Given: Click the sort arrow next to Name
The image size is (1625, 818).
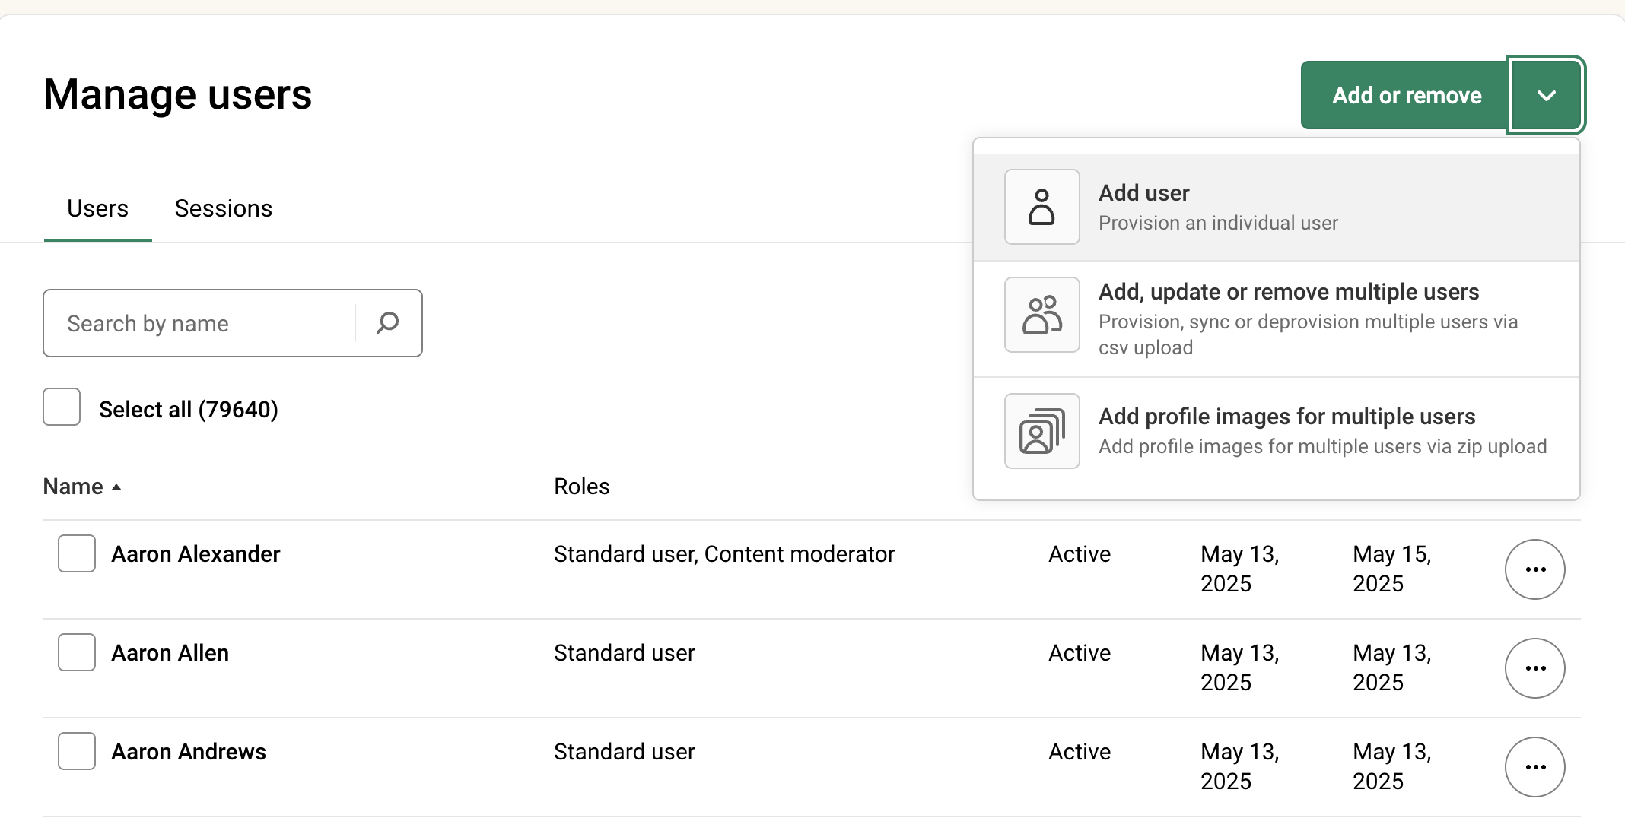Looking at the screenshot, I should click(118, 487).
